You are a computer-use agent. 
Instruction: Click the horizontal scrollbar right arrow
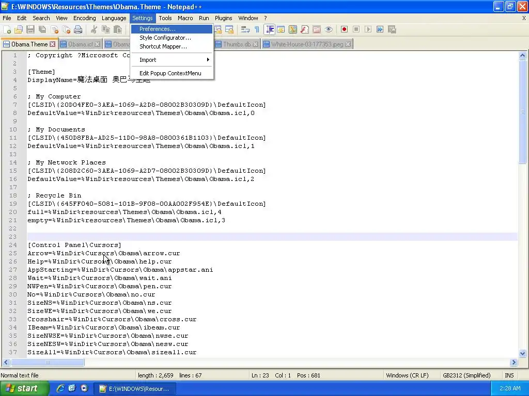coord(514,362)
